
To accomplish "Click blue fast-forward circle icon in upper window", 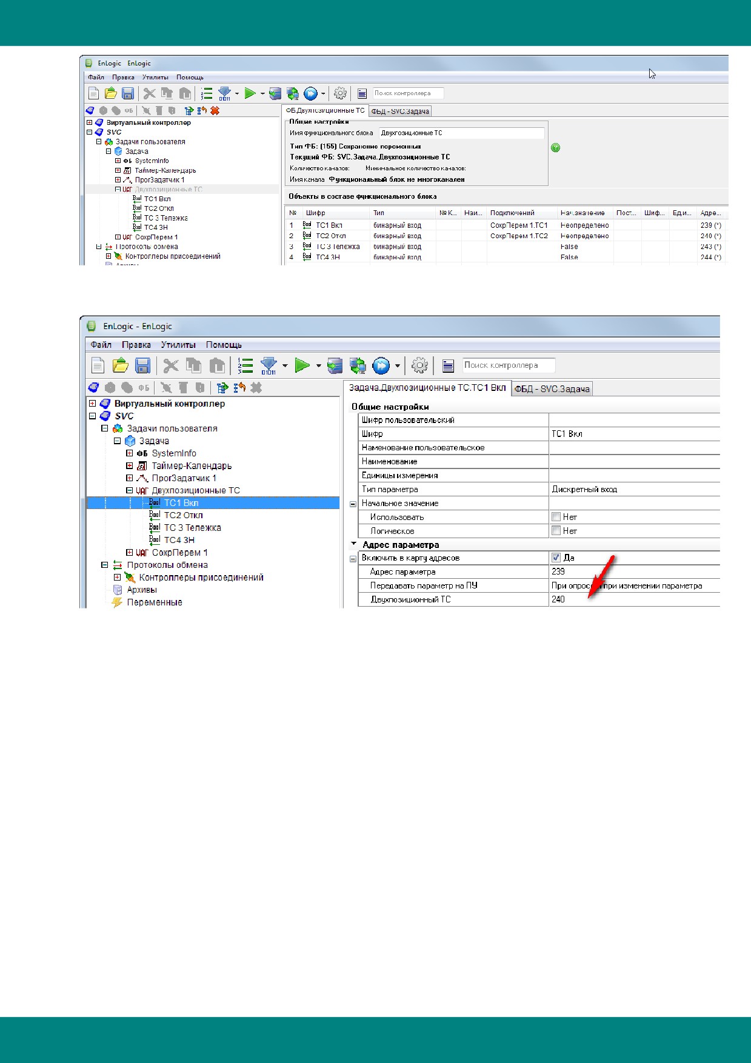I will tap(310, 93).
